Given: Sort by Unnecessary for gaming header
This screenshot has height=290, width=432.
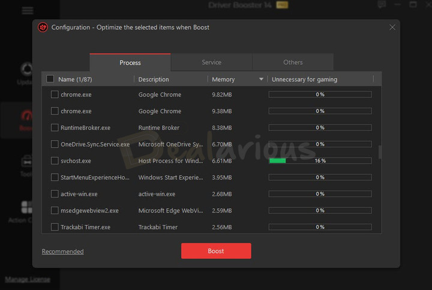Looking at the screenshot, I should pos(304,79).
